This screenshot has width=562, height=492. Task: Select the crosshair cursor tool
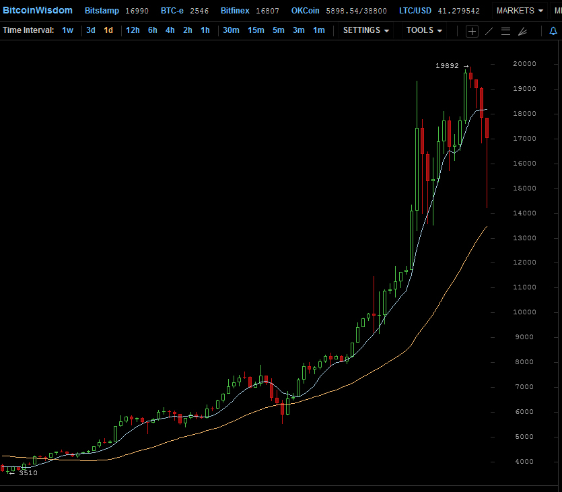click(472, 31)
